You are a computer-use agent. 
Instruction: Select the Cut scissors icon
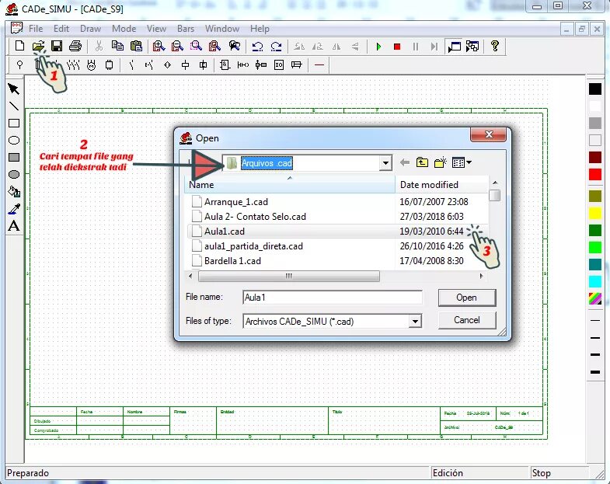click(99, 47)
